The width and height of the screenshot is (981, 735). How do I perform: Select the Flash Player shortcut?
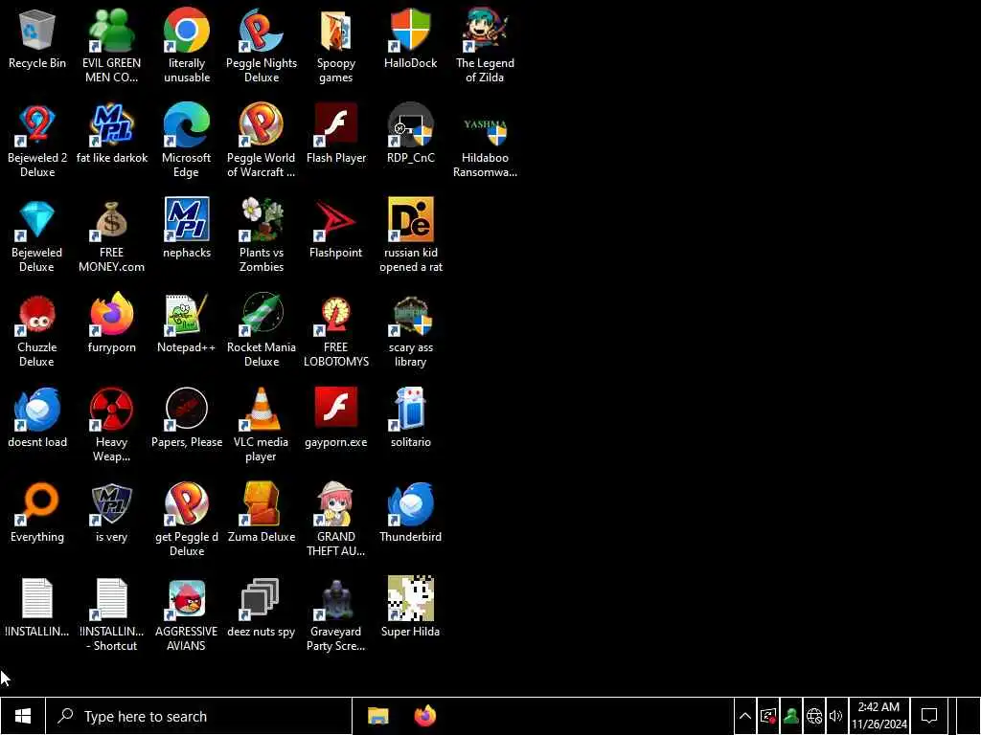click(x=336, y=134)
